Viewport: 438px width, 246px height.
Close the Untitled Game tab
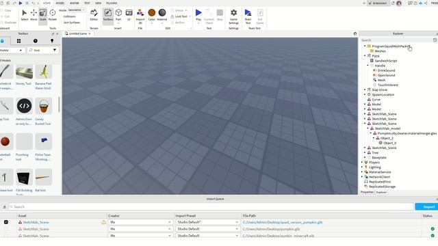(90, 33)
